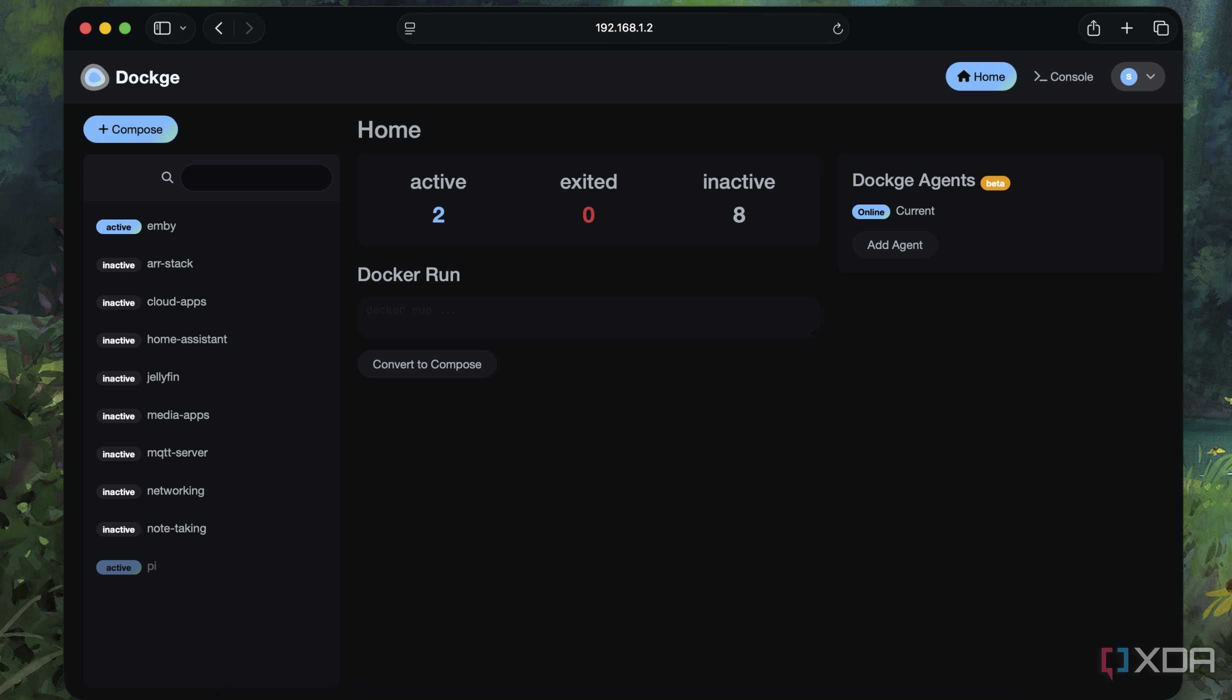Viewport: 1232px width, 700px height.
Task: Click the 192.168.1.2 address field
Action: tap(623, 28)
